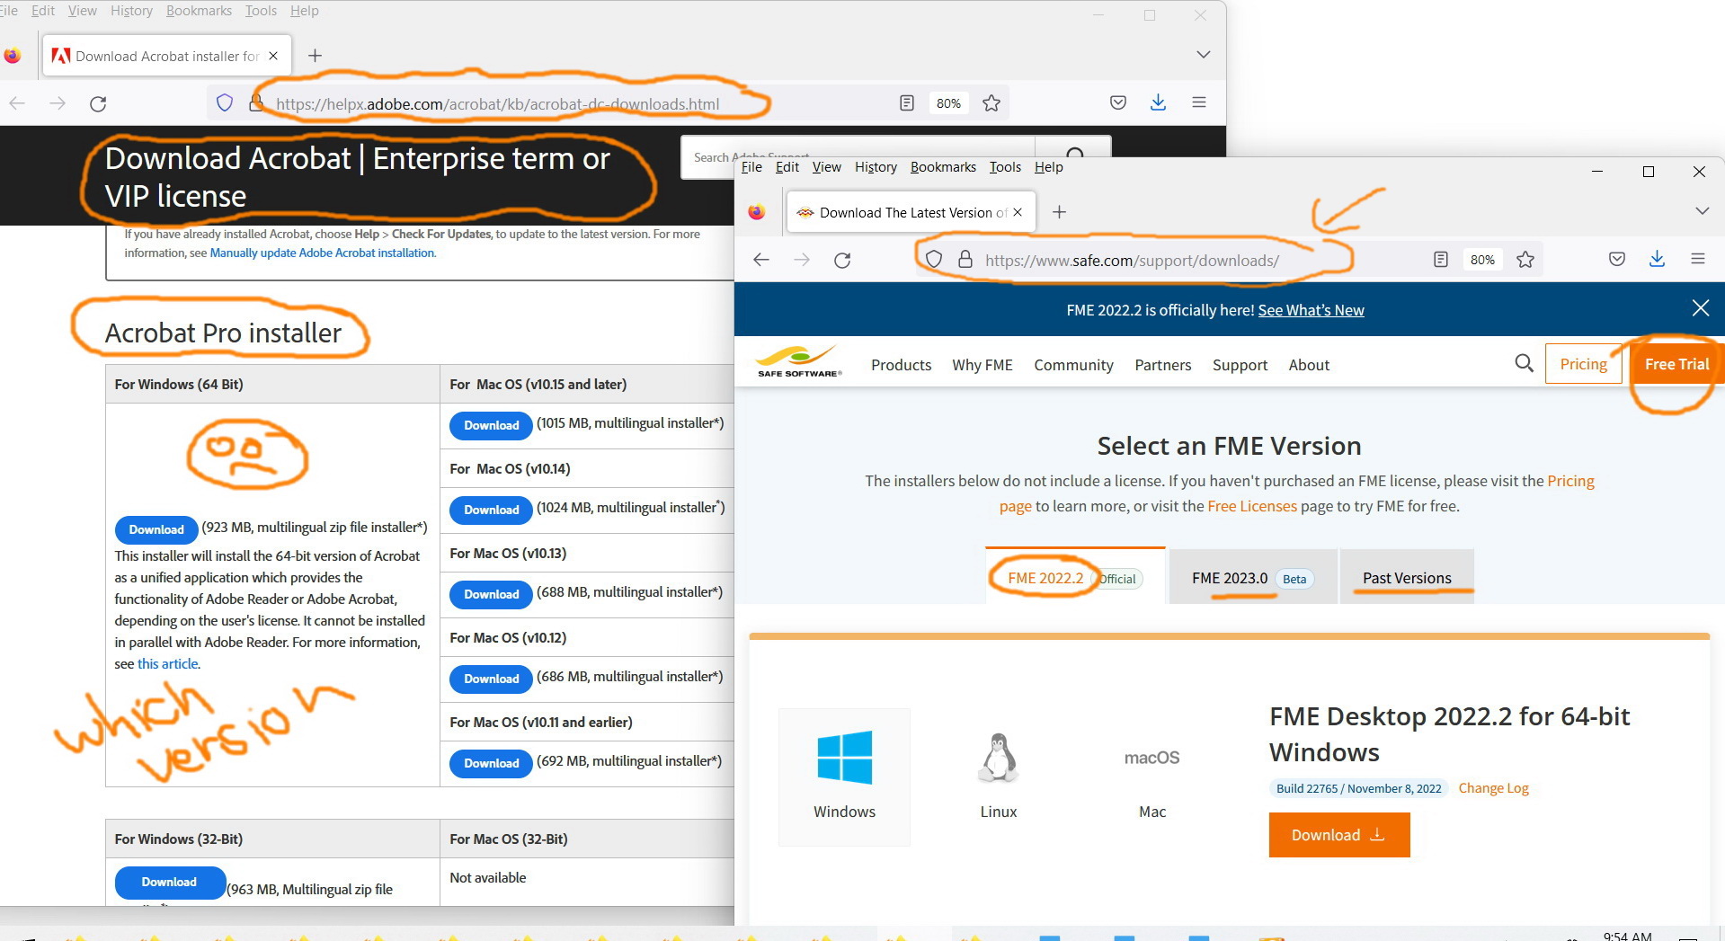Screen dimensions: 1725x941
Task: Reload the Safe Software downloads page
Action: tap(842, 260)
